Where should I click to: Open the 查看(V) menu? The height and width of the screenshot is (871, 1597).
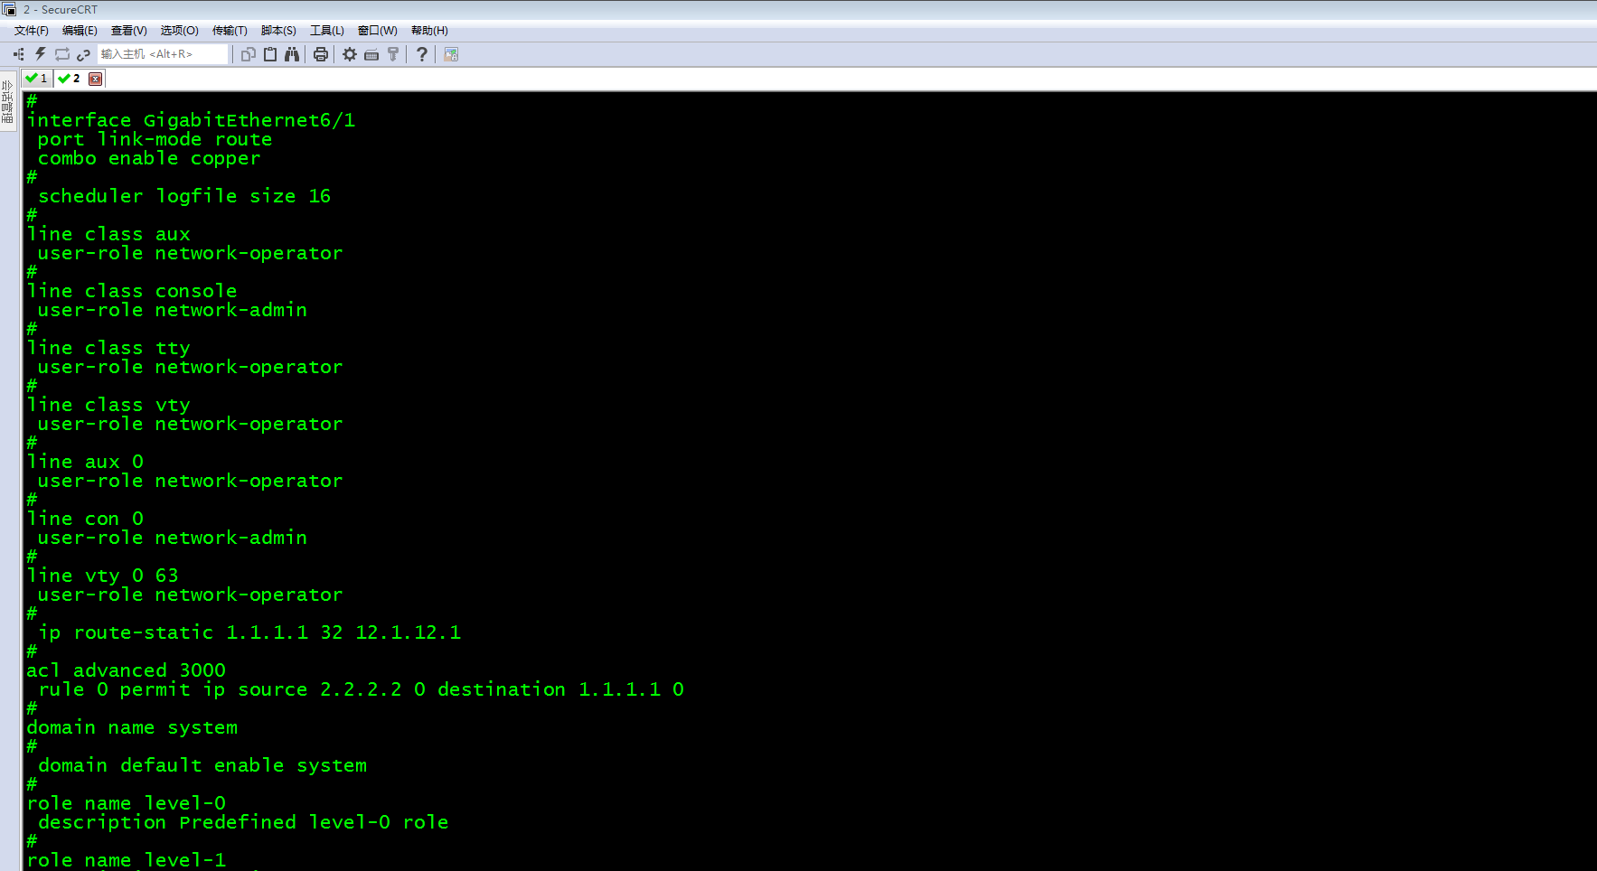pos(129,31)
